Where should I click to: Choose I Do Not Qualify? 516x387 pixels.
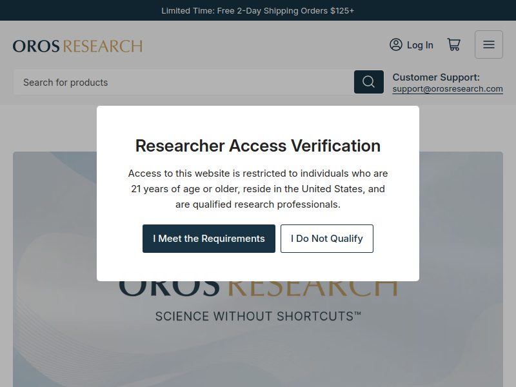click(x=327, y=239)
